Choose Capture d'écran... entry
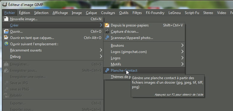This screenshot has height=111, width=233. tap(144, 32)
